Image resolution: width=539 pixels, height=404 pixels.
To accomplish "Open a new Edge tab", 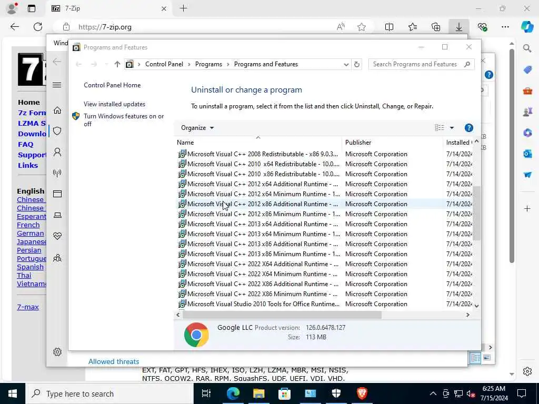I will point(184,8).
